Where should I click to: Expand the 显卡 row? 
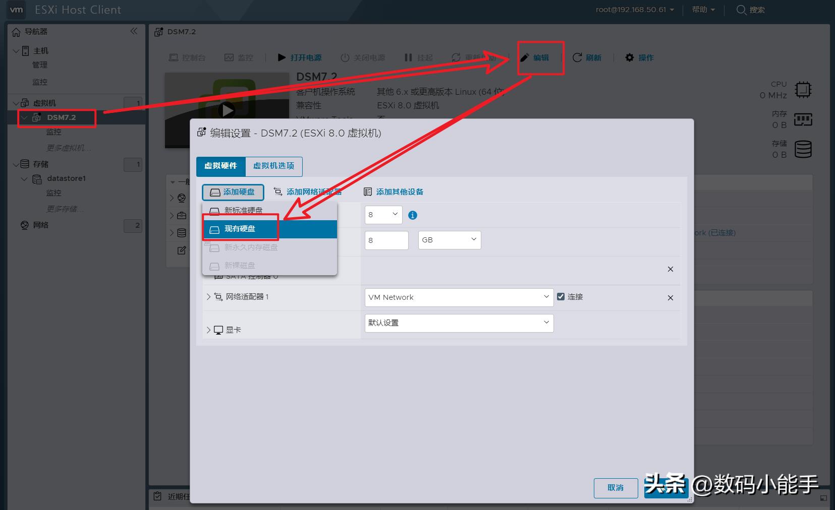pos(208,330)
